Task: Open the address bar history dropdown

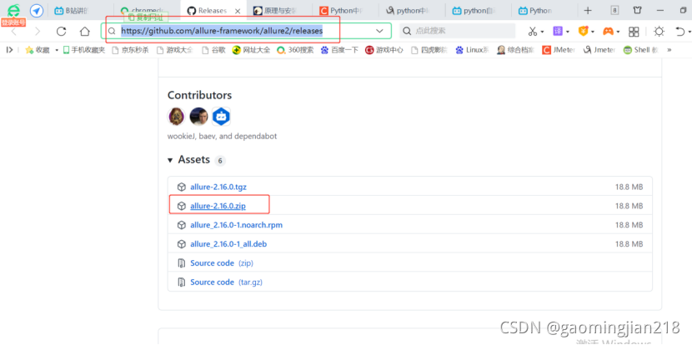Action: 379,32
